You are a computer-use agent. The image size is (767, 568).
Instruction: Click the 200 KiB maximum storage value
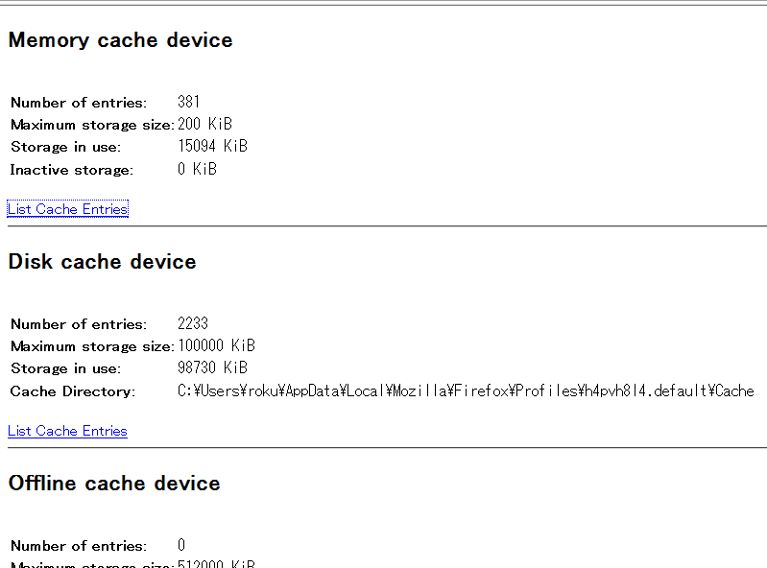204,124
